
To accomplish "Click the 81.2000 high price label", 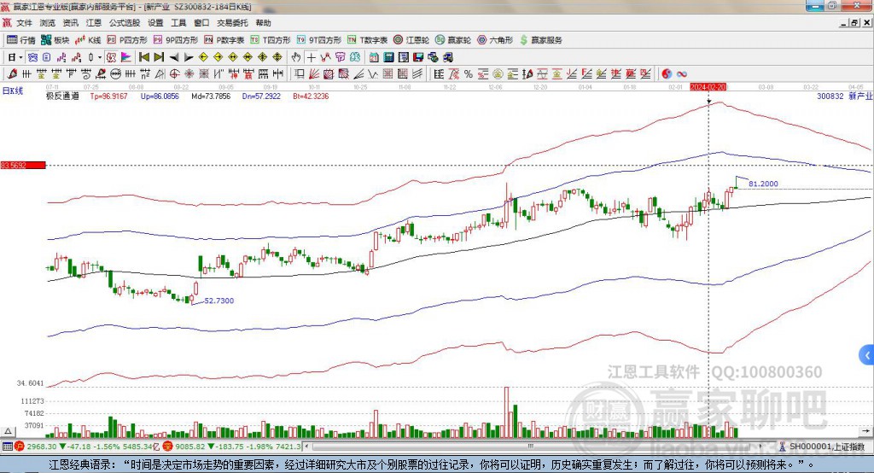I will [763, 184].
